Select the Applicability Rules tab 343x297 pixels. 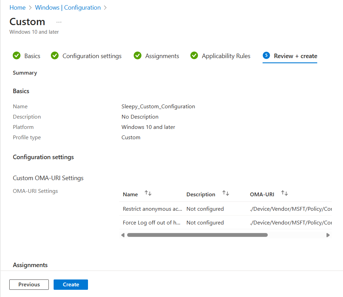[x=226, y=56]
